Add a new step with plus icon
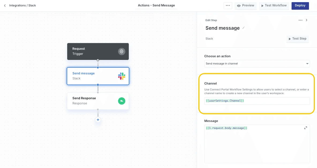This screenshot has width=317, height=168. tap(98, 120)
